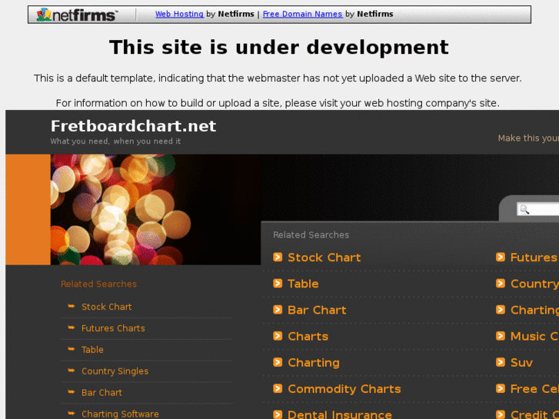559x419 pixels.
Task: Click the arrow icon beside Free Cel
Action: [x=501, y=389]
